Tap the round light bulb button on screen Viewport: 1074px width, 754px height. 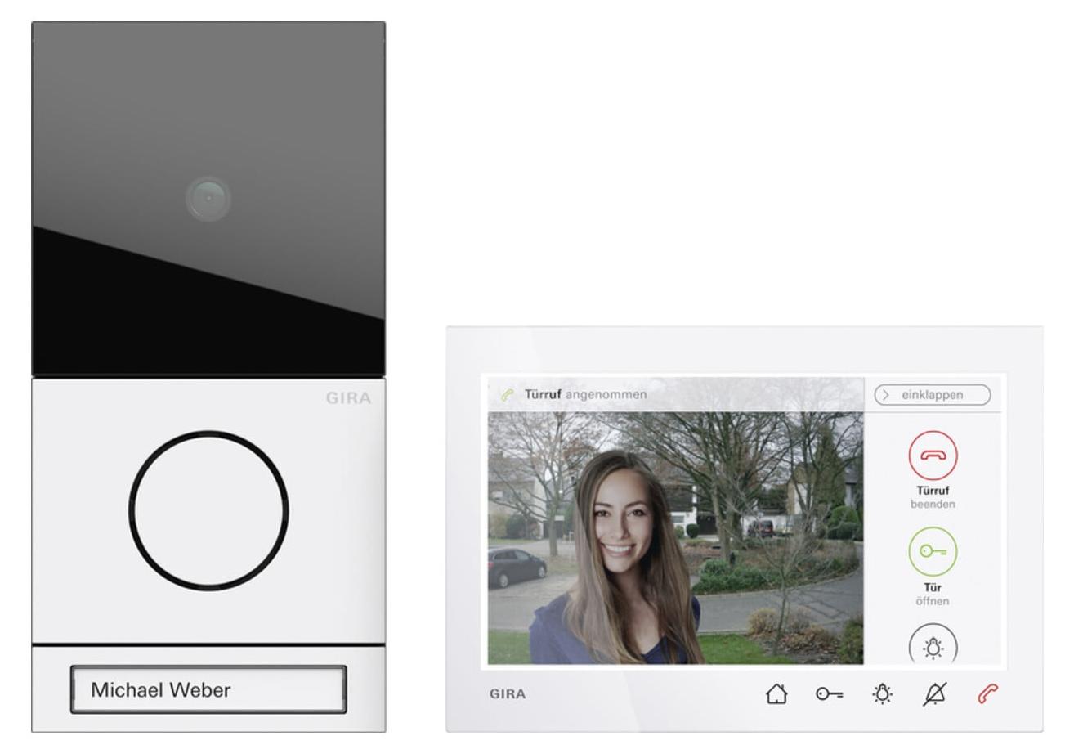coord(933,644)
